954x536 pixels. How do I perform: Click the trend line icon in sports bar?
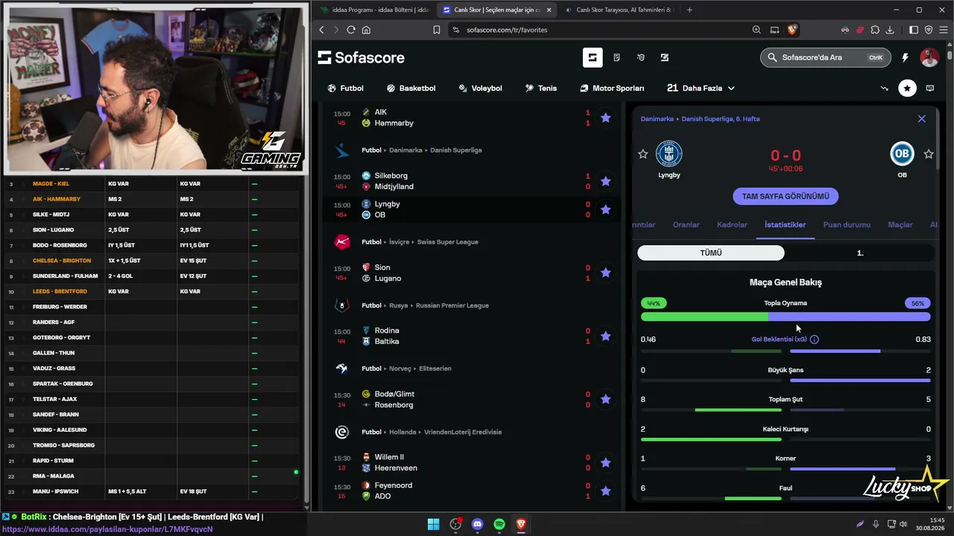click(x=884, y=88)
